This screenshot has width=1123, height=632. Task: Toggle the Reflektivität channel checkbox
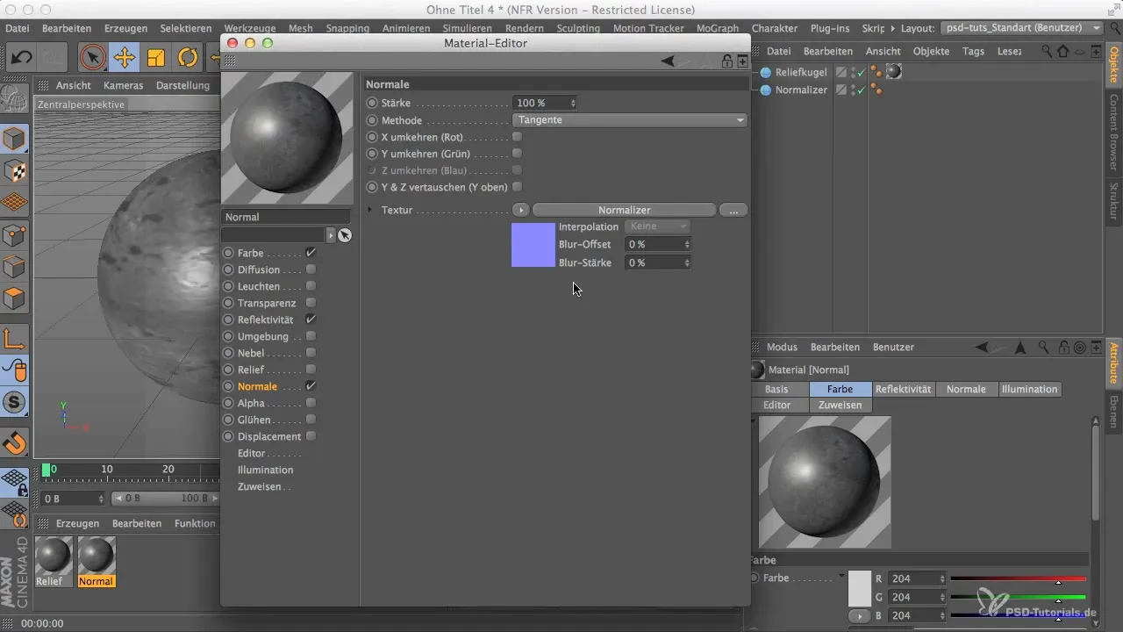coord(311,320)
